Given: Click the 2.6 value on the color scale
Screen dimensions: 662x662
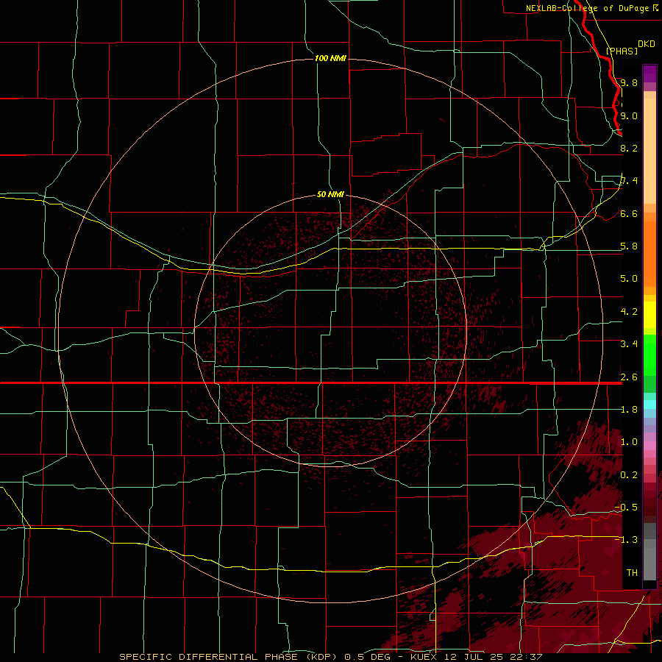Looking at the screenshot, I should (629, 377).
